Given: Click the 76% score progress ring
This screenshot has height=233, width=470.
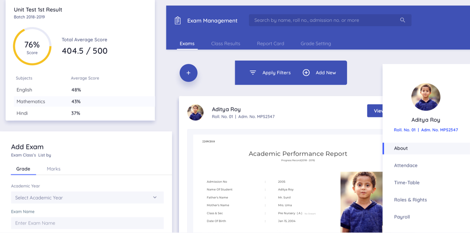Looking at the screenshot, I should pos(32,47).
